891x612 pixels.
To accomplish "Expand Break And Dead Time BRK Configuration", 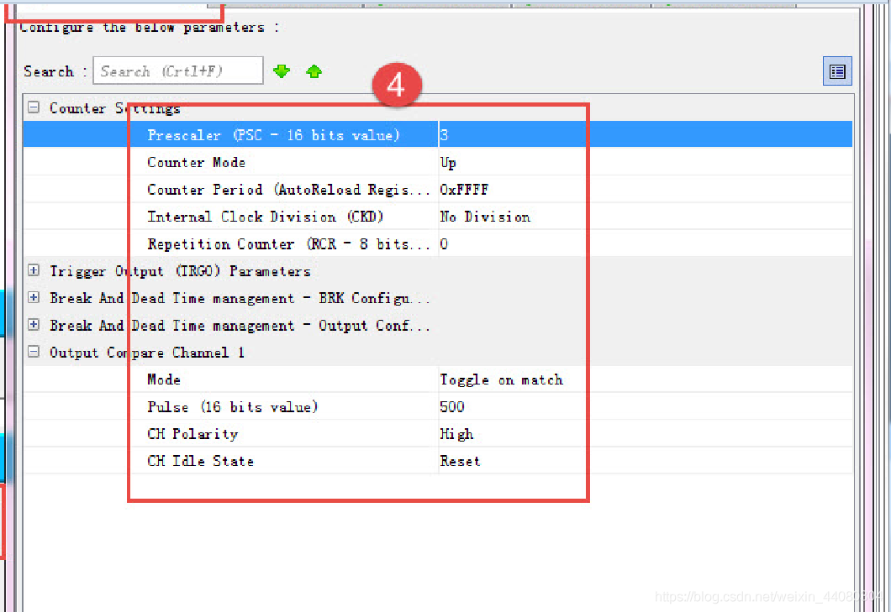I will tap(34, 298).
